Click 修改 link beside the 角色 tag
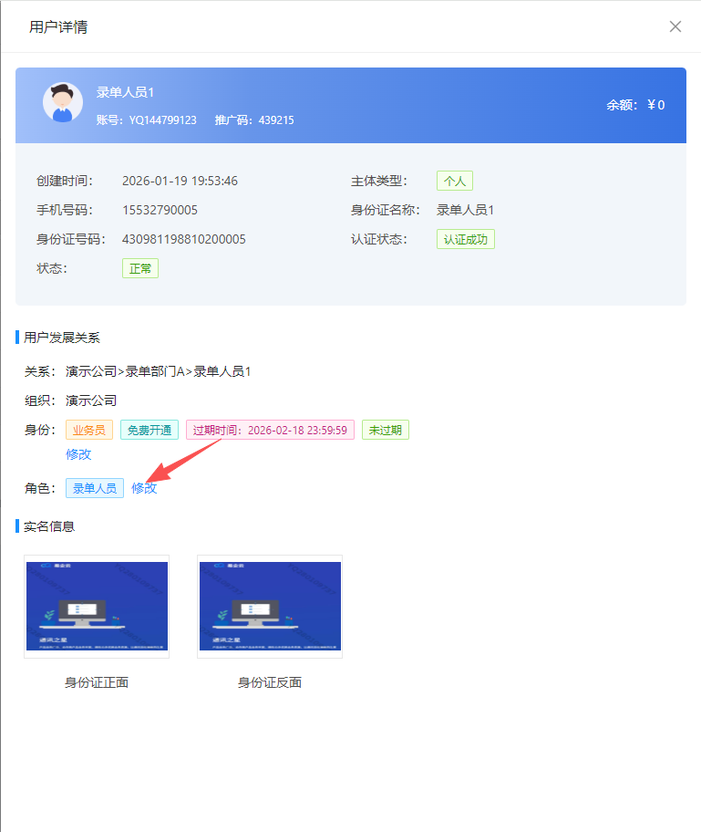The image size is (701, 832). pyautogui.click(x=144, y=488)
